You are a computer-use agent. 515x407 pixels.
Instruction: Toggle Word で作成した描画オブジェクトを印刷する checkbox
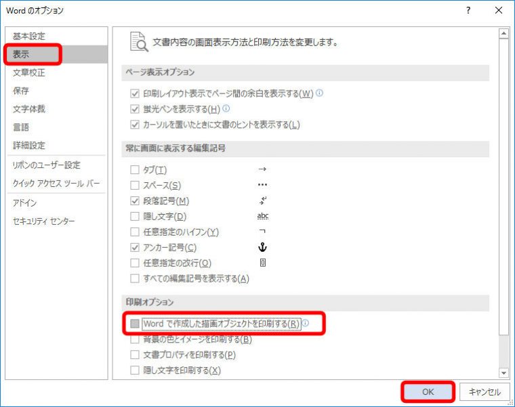(x=135, y=324)
